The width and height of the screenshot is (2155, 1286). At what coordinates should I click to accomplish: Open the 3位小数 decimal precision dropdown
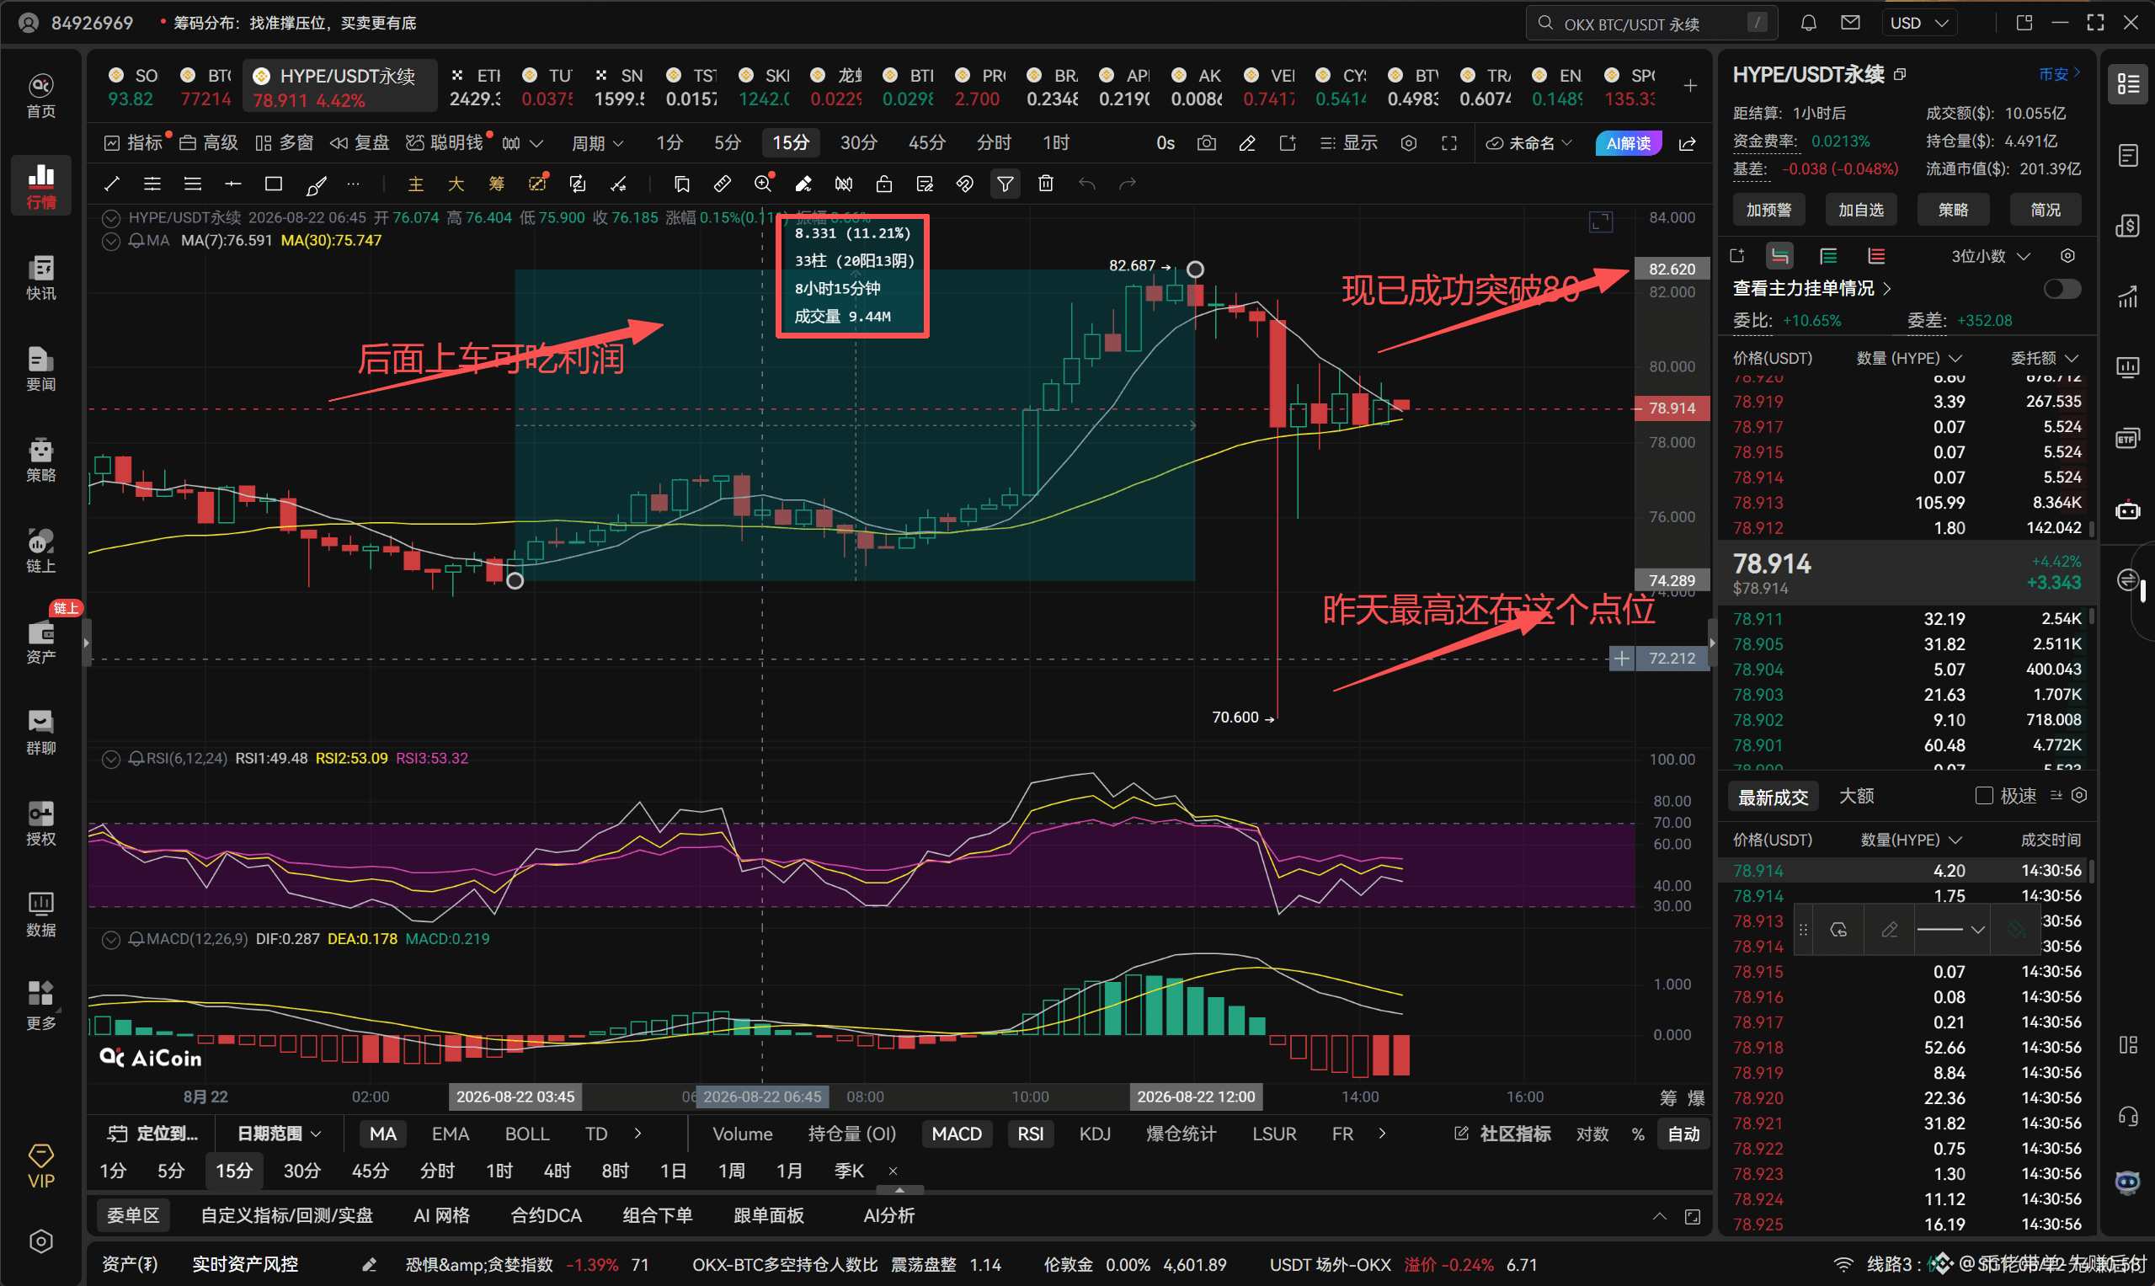[1990, 256]
